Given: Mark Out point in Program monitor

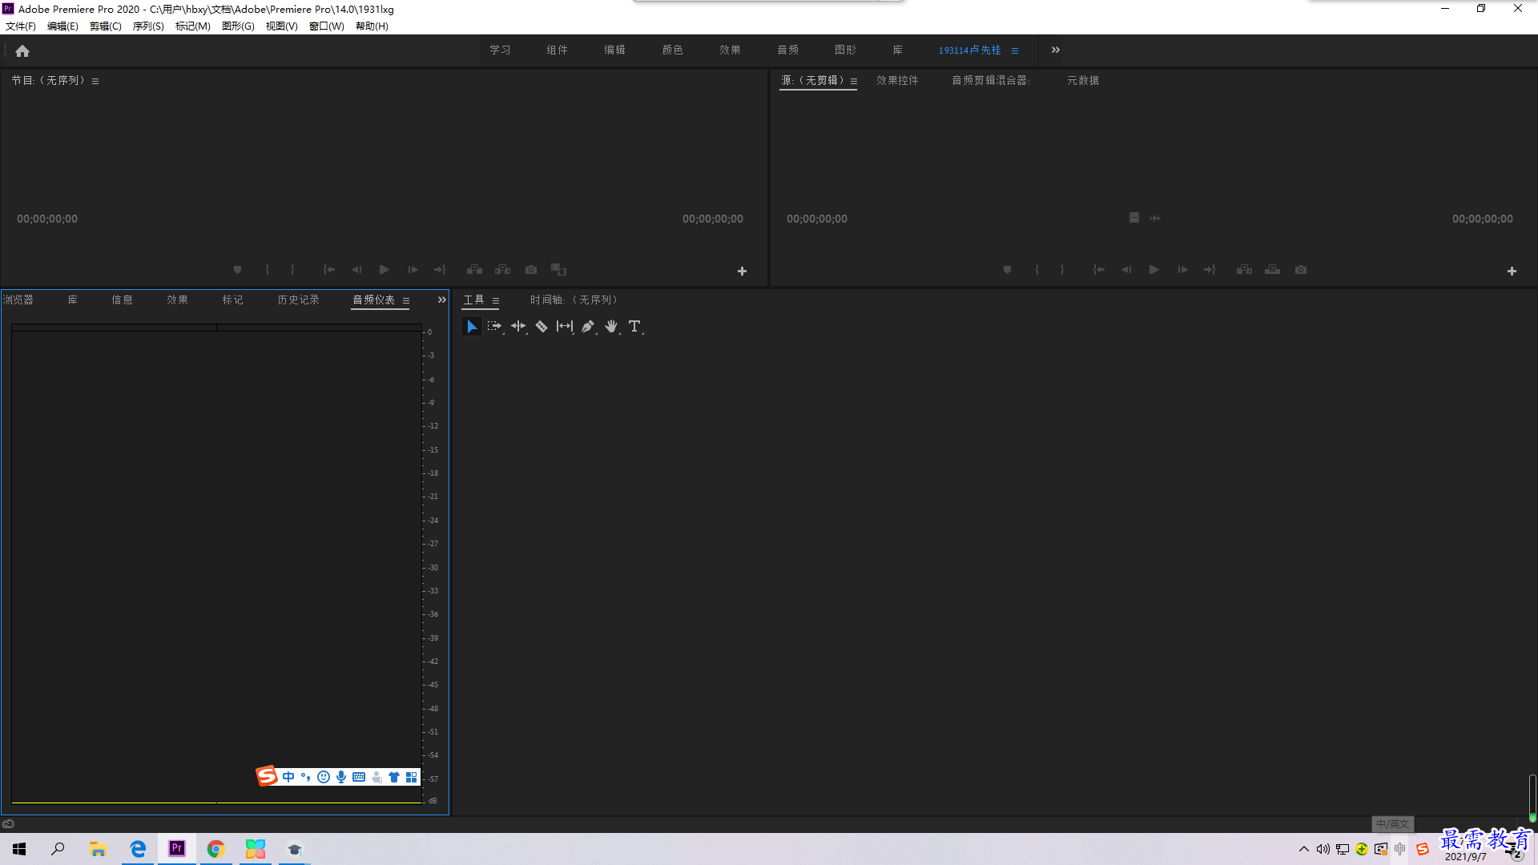Looking at the screenshot, I should coord(292,270).
